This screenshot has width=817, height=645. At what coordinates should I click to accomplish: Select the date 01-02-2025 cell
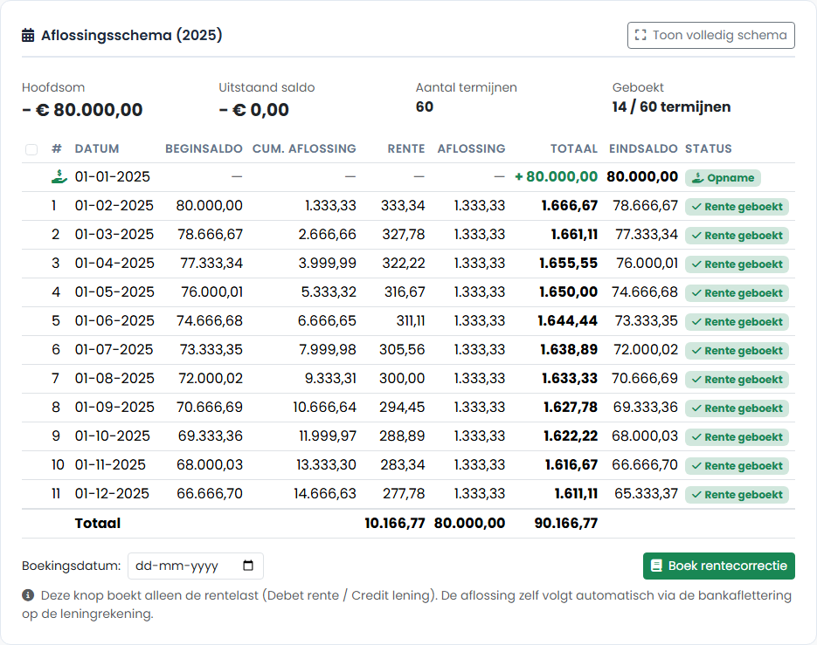[114, 206]
